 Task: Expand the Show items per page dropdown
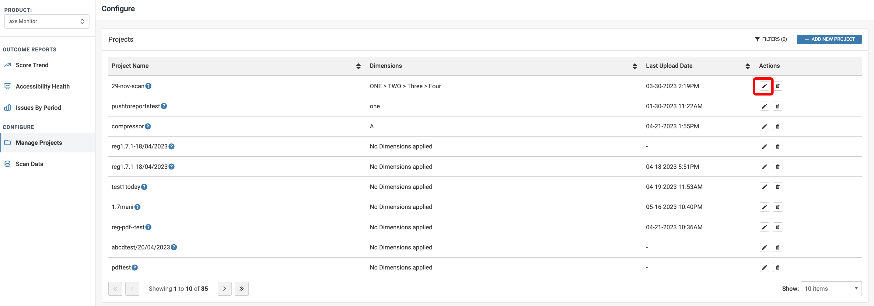pyautogui.click(x=830, y=289)
